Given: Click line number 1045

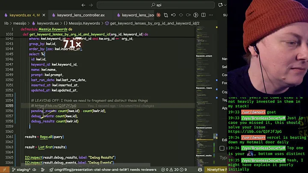Looking at the screenshot, I should point(9,54).
